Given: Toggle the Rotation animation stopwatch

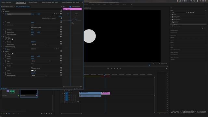Looking at the screenshot, I should coord(6,30).
